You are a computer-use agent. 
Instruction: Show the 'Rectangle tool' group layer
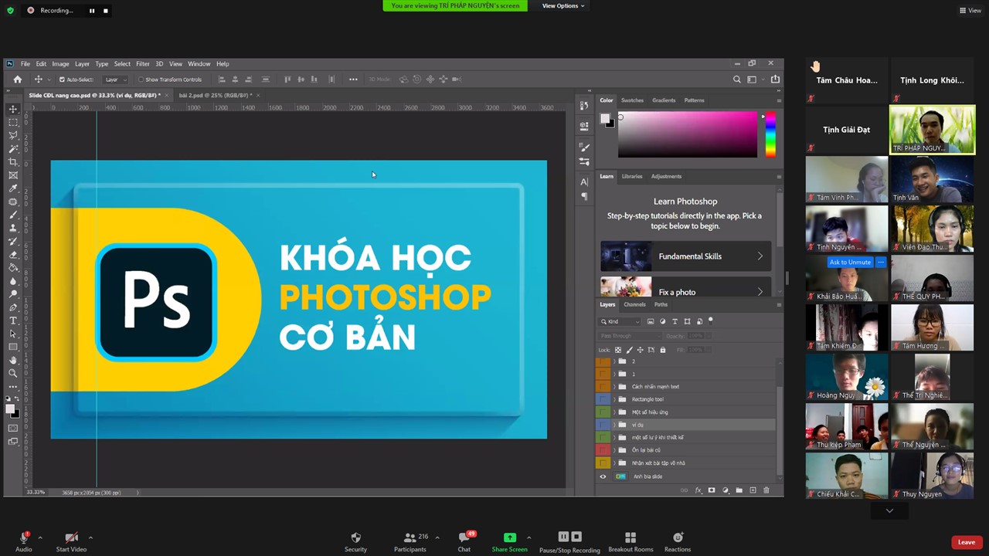603,399
